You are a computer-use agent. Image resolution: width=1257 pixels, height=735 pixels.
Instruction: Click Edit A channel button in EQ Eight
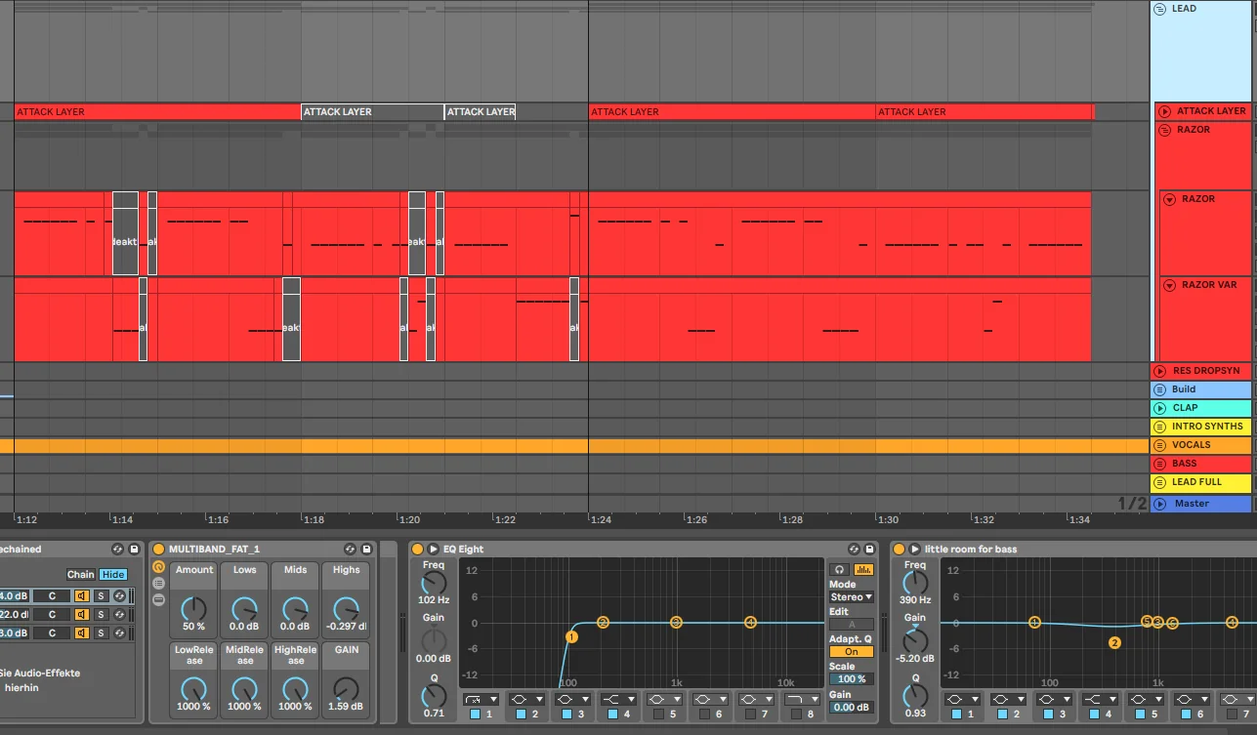coord(852,625)
